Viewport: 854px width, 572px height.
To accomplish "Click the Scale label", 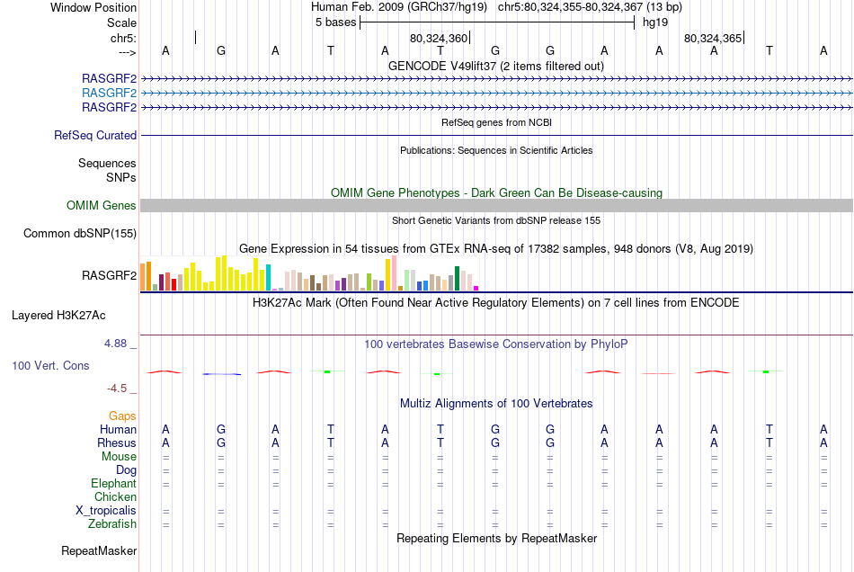I will pos(121,22).
